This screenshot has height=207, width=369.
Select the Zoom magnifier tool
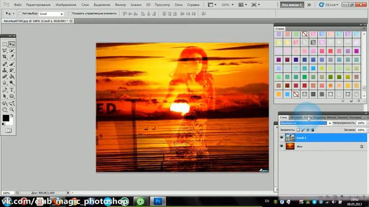pyautogui.click(x=12, y=110)
